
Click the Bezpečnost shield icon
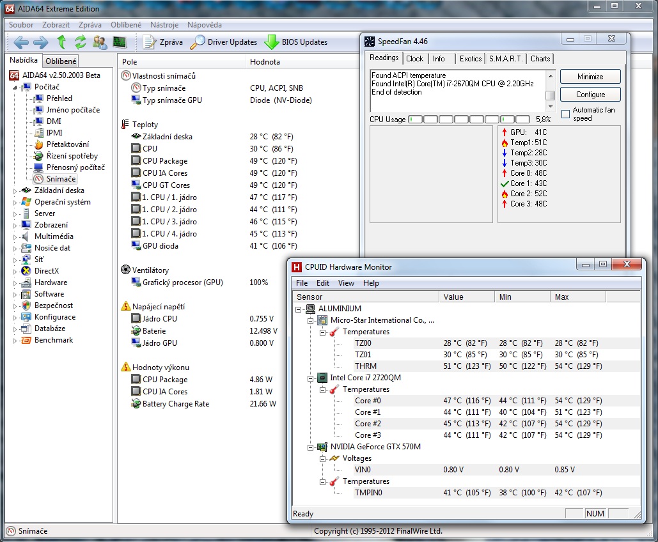pyautogui.click(x=26, y=306)
